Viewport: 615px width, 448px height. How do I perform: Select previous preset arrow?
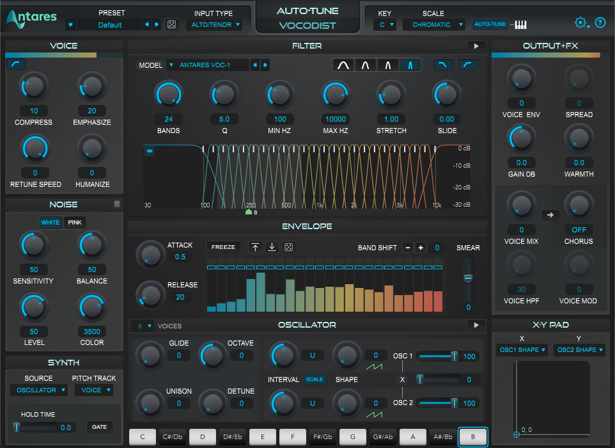click(x=147, y=24)
